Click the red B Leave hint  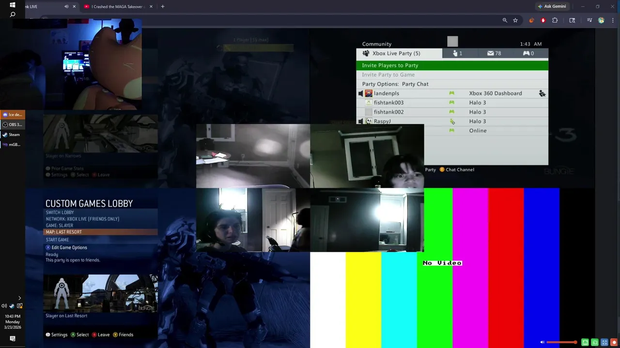101,334
